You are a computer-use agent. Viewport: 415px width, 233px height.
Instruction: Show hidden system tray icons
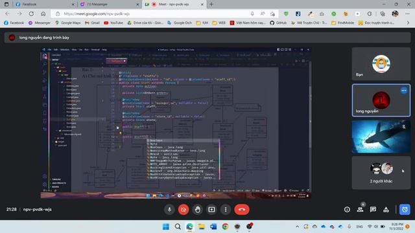coord(297,227)
